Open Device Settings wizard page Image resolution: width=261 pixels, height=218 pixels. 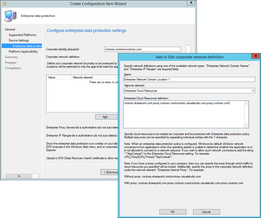click(x=19, y=40)
